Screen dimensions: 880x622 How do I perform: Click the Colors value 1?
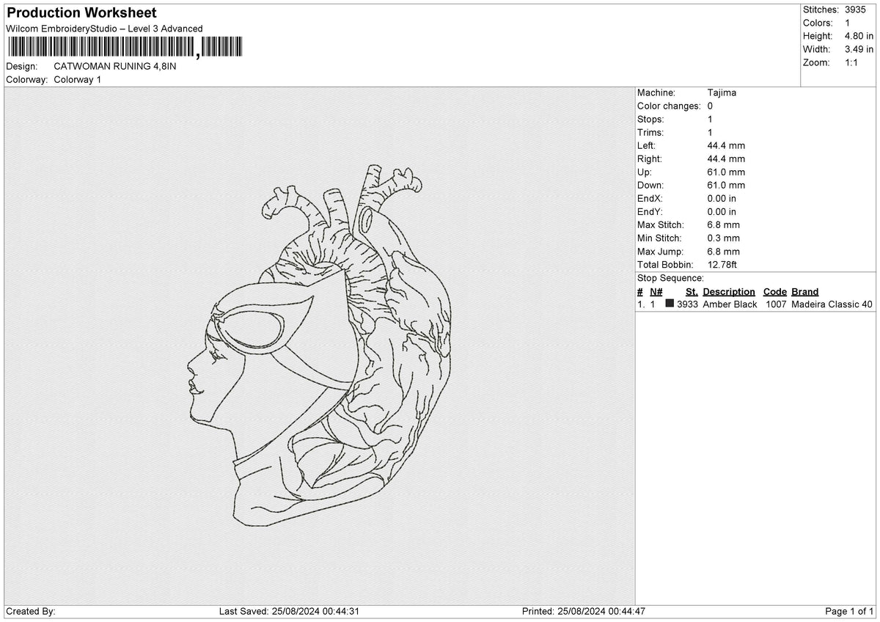(x=848, y=23)
